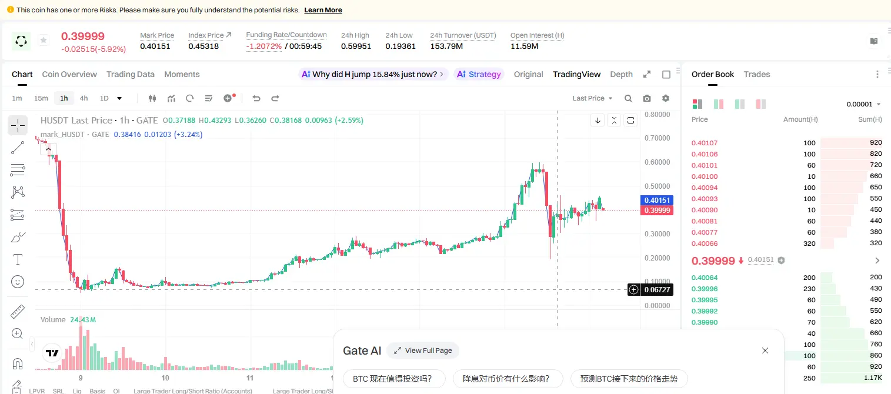Show combined buy and sell order book view
Image resolution: width=891 pixels, height=394 pixels.
click(698, 104)
